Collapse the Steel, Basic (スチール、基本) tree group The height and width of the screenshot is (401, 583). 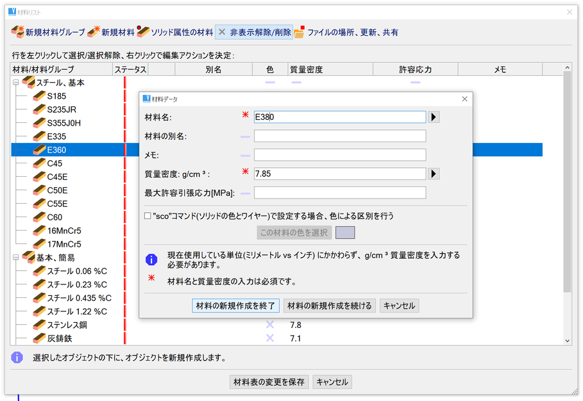coord(15,83)
